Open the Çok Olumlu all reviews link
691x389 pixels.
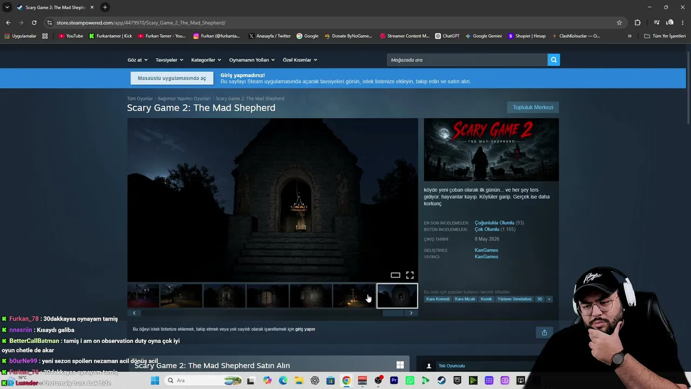487,230
